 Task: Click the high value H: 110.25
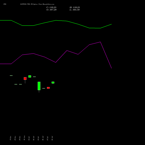click(75, 7)
